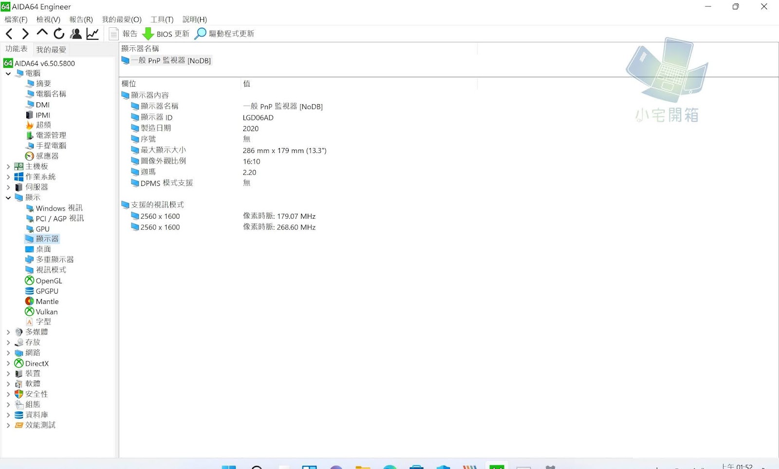The height and width of the screenshot is (469, 779).
Task: Collapse the 顯示 tree node
Action: 8,198
